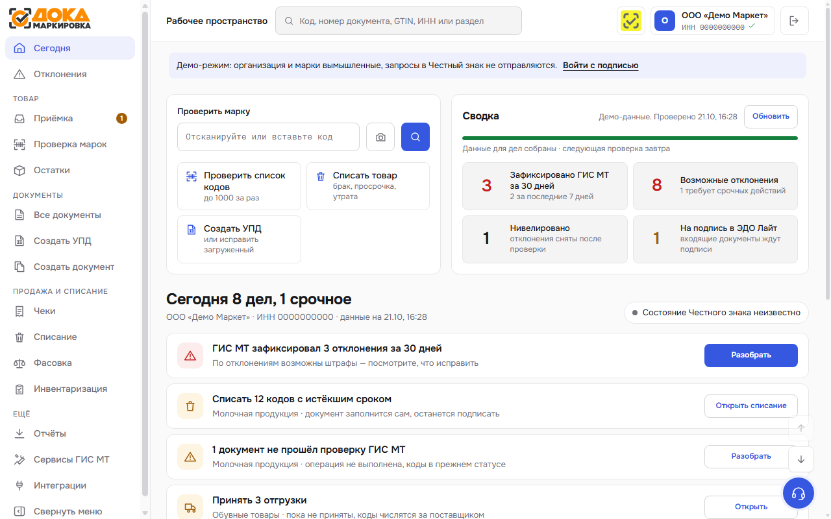Viewport: 831px width, 519px height.
Task: Open the ДОКА Маркировка logo
Action: point(49,18)
